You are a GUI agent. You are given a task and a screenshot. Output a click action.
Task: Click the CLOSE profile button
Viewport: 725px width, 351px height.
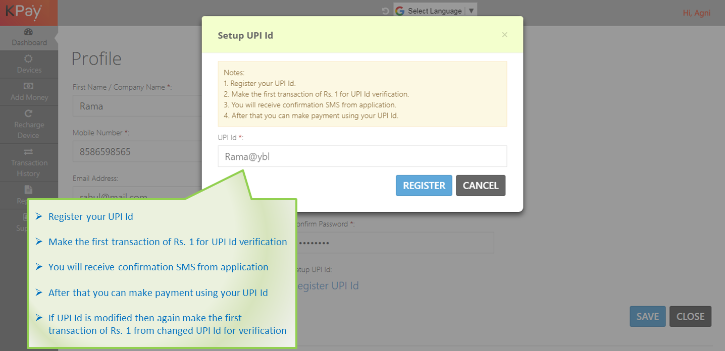coord(690,316)
